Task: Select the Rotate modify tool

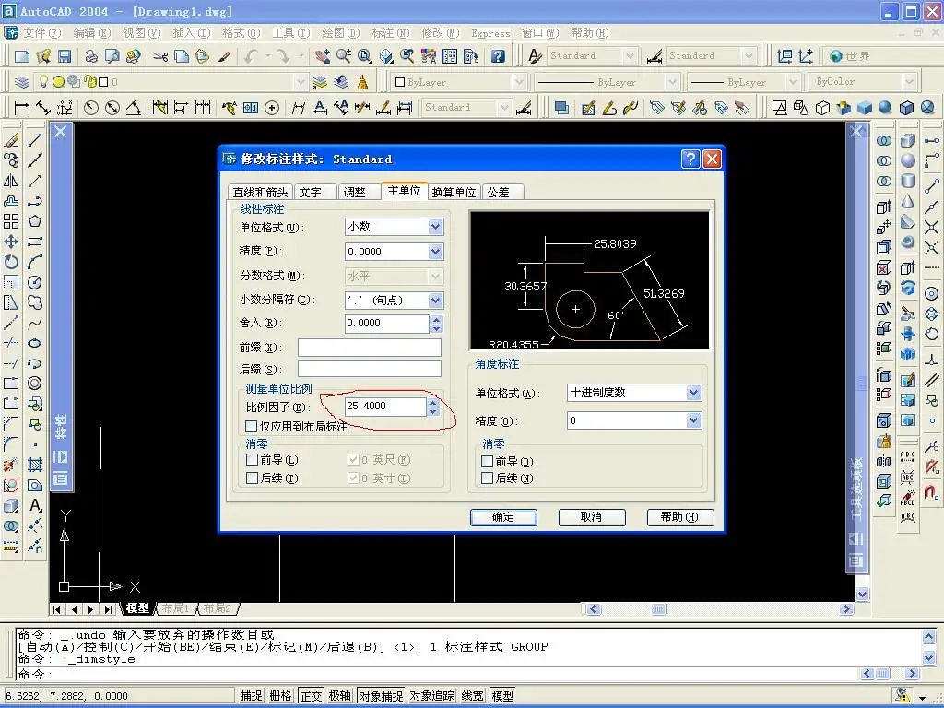Action: (x=11, y=262)
